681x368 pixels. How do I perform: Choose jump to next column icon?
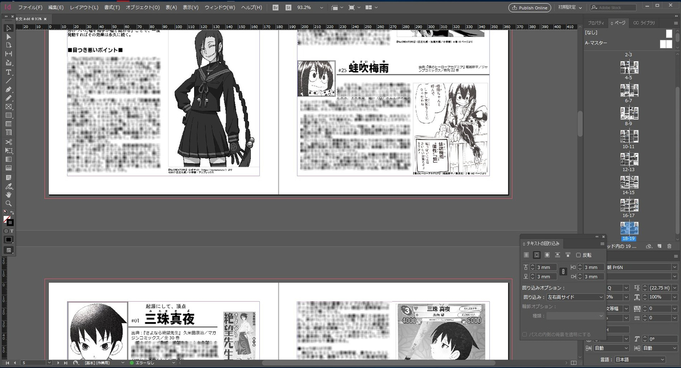coord(567,255)
